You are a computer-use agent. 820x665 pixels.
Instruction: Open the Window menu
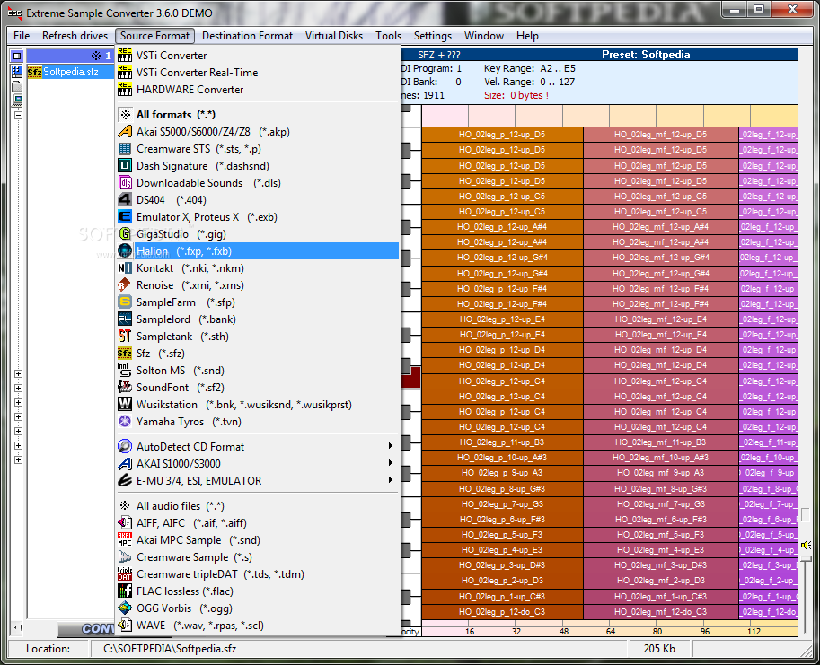[x=484, y=36]
